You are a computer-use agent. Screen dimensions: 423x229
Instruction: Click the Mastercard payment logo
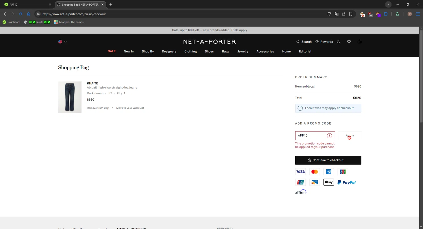pyautogui.click(x=314, y=172)
